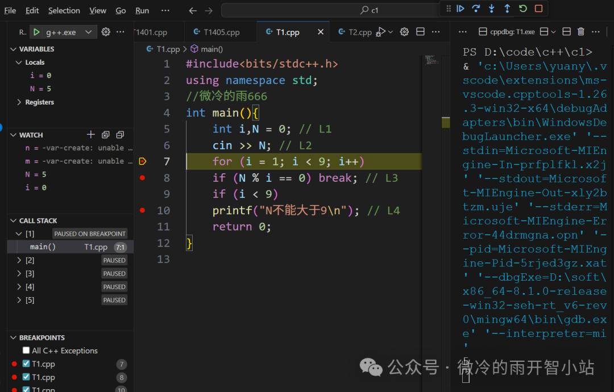
Task: Open Go menu
Action: click(121, 11)
